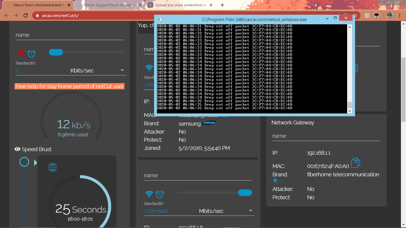Click the console scrollbar up arrow
This screenshot has width=406, height=228.
[x=350, y=27]
